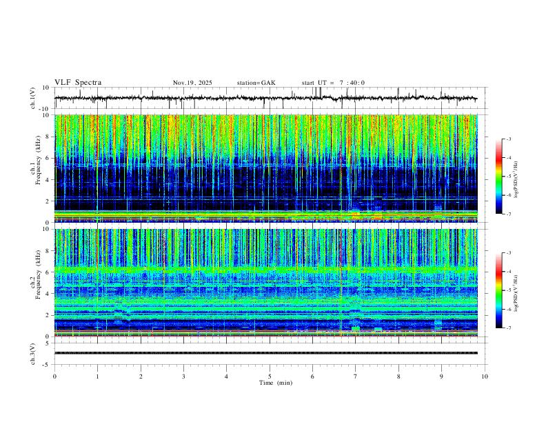Click the ch.1 voltage waveform trace
546x422 pixels.
pos(265,98)
